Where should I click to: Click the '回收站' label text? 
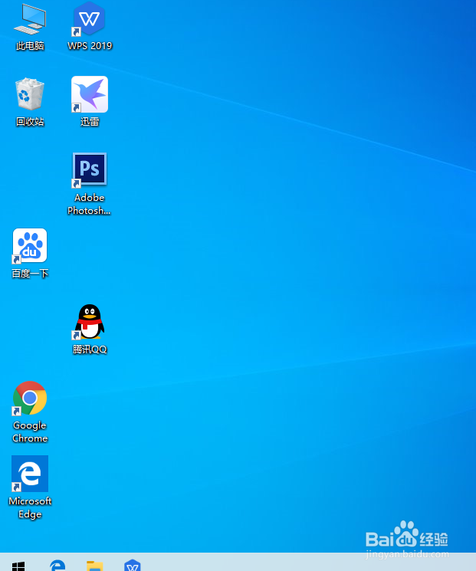point(30,122)
